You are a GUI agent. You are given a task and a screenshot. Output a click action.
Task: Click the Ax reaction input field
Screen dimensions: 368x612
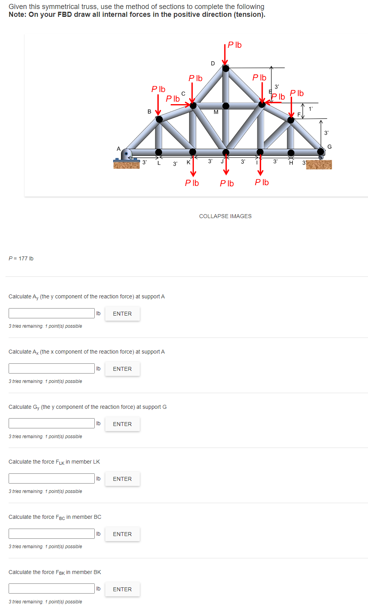coord(51,368)
